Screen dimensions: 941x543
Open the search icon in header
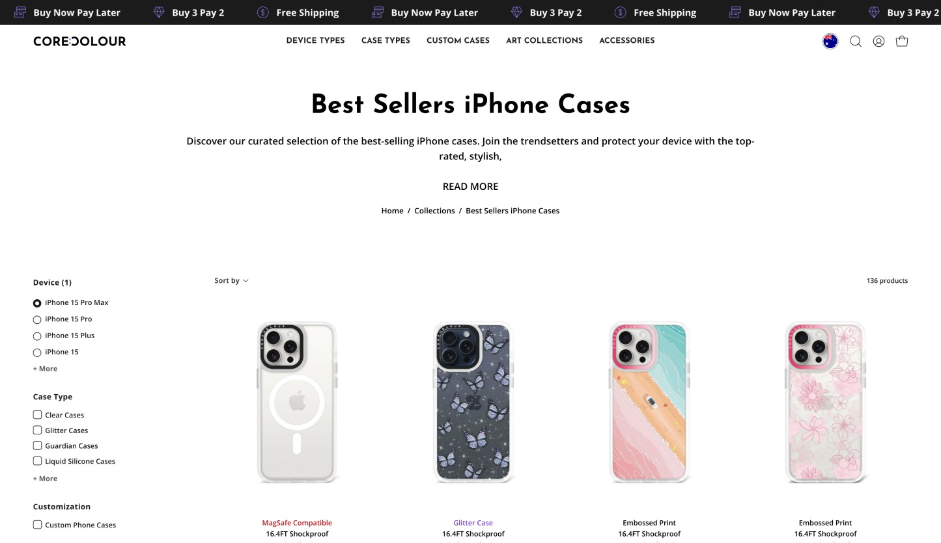tap(856, 41)
